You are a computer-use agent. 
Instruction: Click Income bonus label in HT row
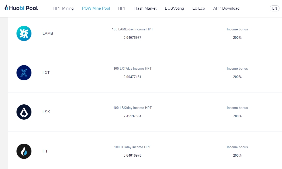(237, 147)
